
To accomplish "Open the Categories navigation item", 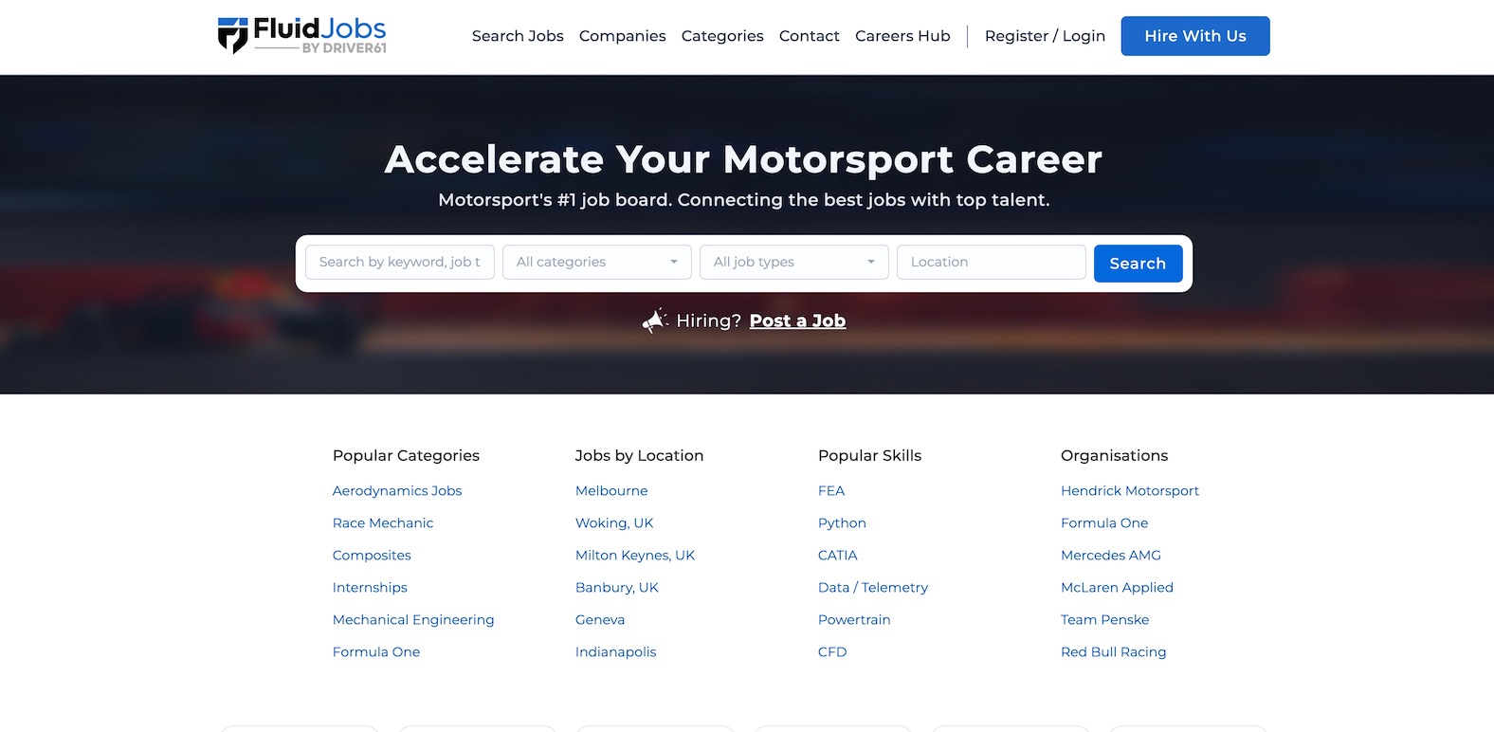I will (x=722, y=36).
